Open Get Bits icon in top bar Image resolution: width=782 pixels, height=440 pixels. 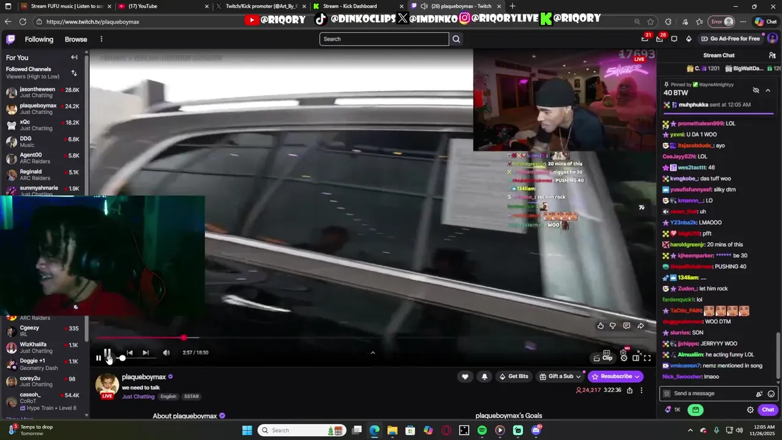(x=689, y=39)
